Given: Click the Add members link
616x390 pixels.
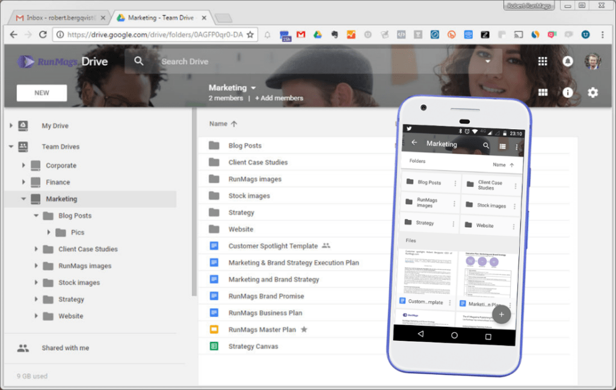Looking at the screenshot, I should tap(279, 98).
